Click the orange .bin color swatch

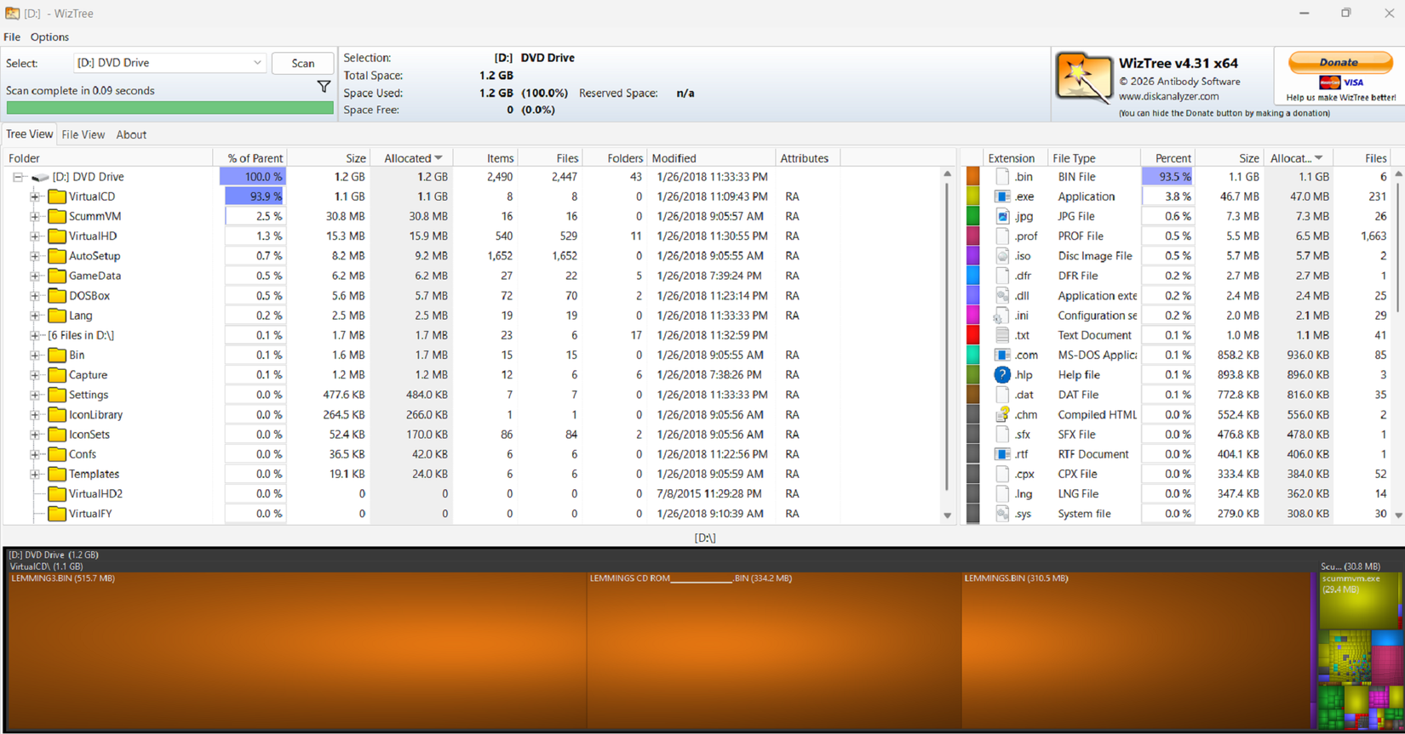click(972, 177)
